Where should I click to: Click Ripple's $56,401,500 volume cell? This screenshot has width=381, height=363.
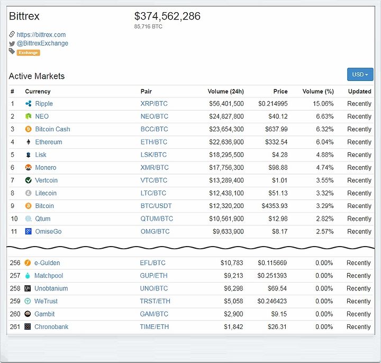click(x=226, y=104)
